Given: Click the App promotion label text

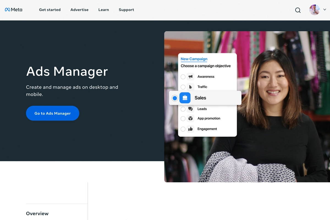Looking at the screenshot, I should coord(209,119).
